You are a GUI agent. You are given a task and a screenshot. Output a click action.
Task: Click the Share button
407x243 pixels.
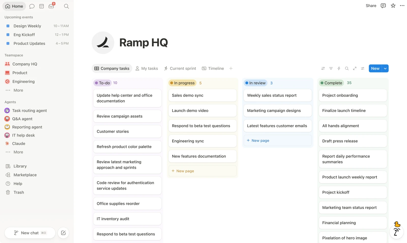pos(371,6)
